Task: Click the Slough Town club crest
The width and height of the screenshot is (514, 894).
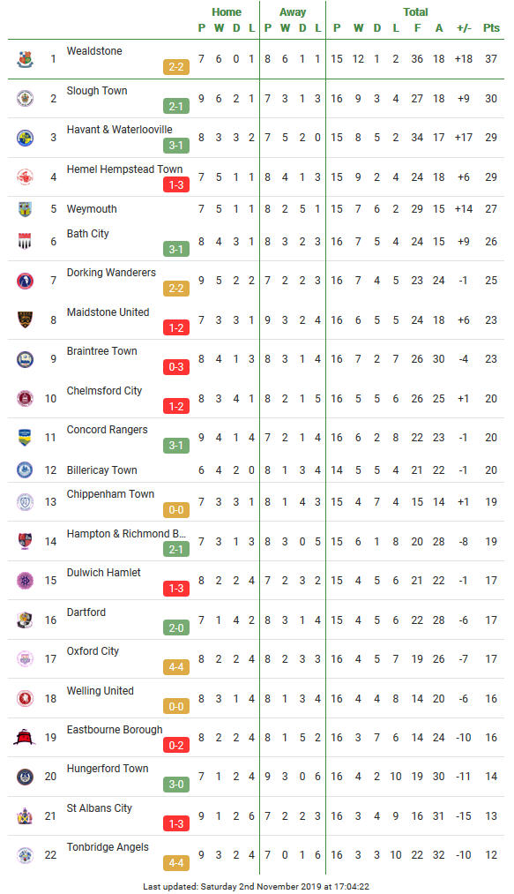Action: tap(25, 98)
